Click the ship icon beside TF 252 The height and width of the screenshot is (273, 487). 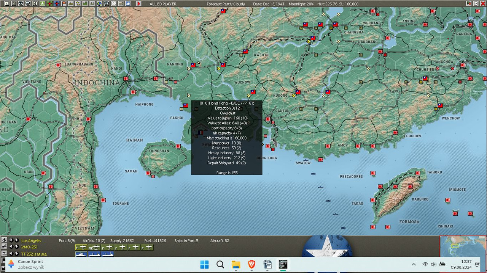tap(4, 254)
